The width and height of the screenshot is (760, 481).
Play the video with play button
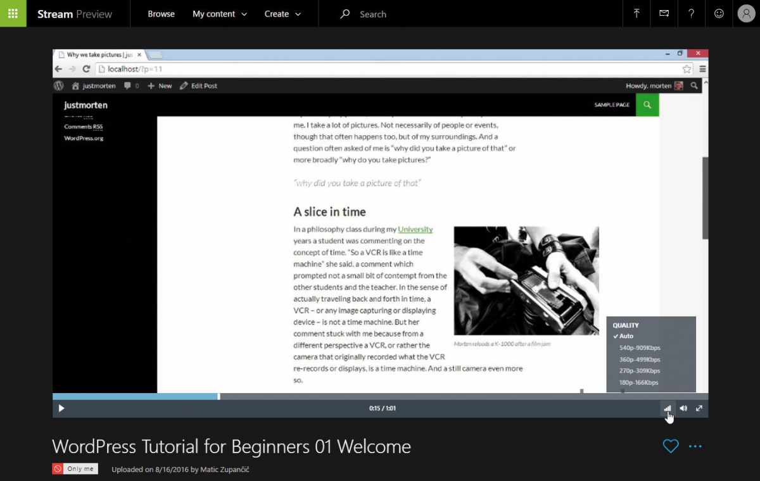click(x=61, y=408)
